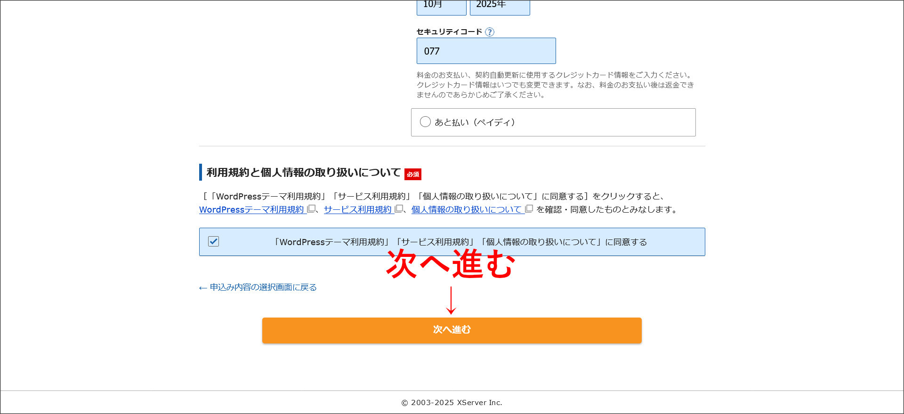This screenshot has height=414, width=904.
Task: Click the credit card refund notice paragraph
Action: click(x=556, y=85)
